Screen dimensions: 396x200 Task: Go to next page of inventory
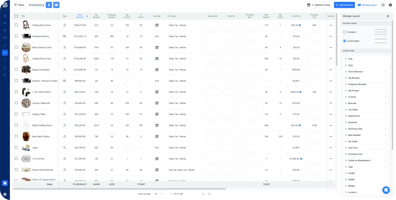pos(203,194)
